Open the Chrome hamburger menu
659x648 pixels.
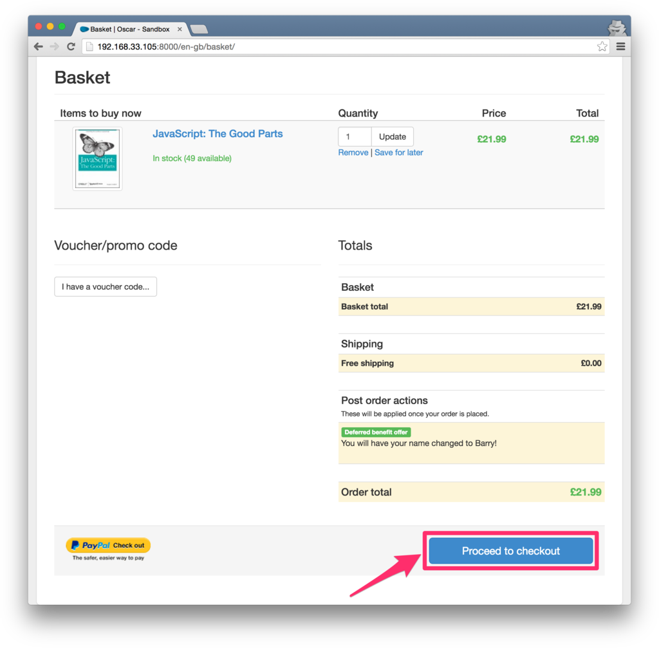tap(621, 46)
